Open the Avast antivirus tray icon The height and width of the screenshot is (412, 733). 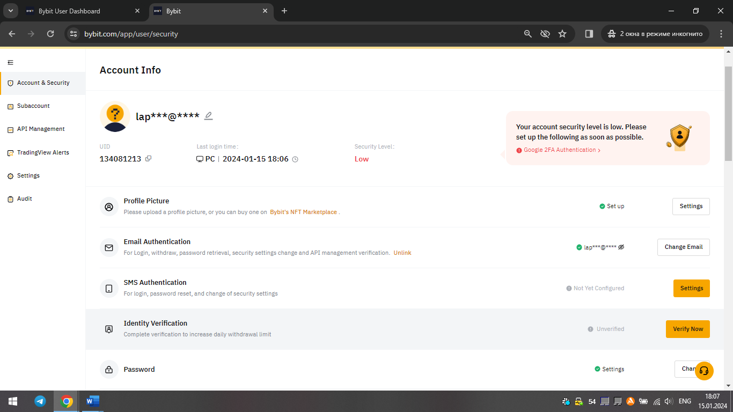pos(631,401)
